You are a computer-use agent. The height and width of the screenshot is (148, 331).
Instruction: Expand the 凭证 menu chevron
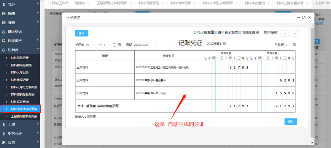point(38,3)
